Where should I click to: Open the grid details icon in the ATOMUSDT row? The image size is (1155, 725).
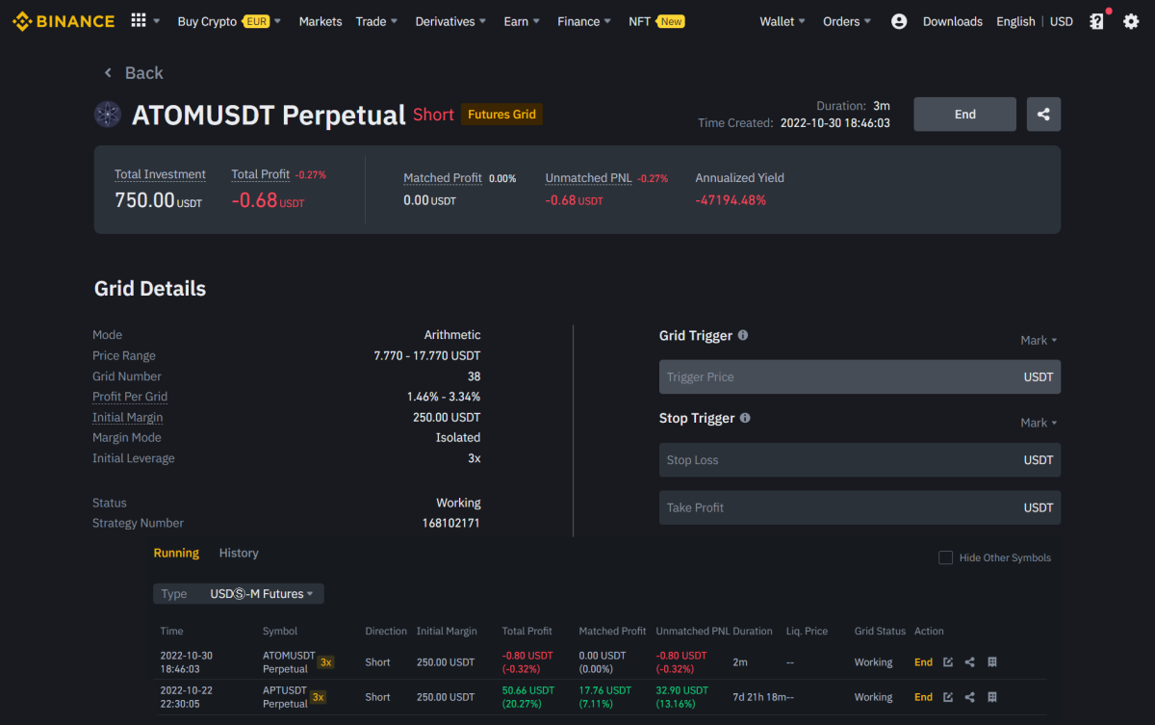(x=992, y=662)
